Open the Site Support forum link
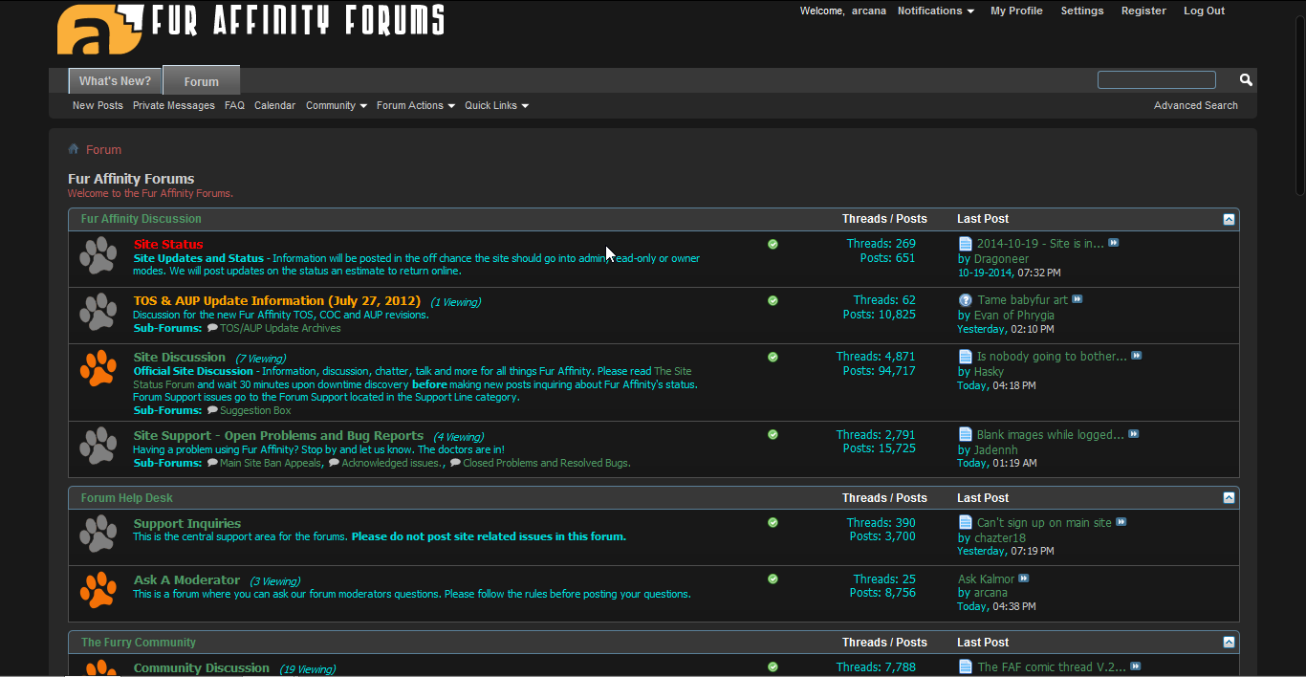Screen dimensions: 1306x677 278,434
